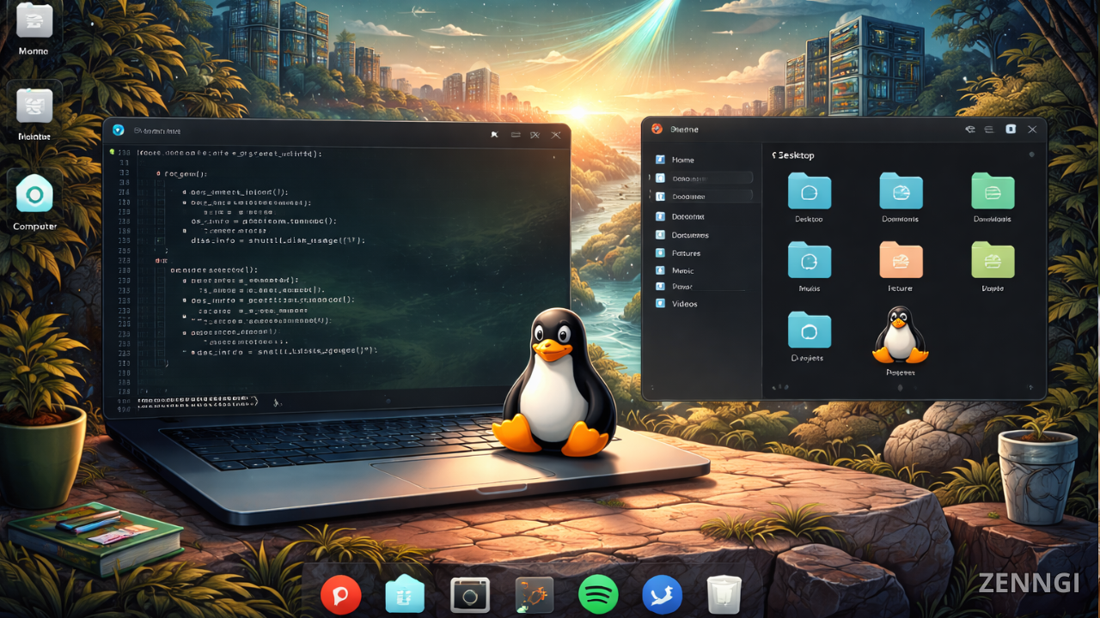
Task: Go to Videos in the sidebar
Action: pyautogui.click(x=684, y=304)
